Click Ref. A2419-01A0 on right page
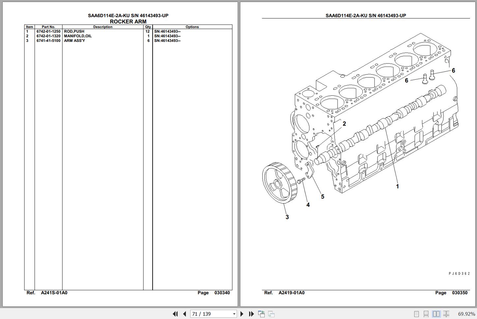 click(x=284, y=293)
